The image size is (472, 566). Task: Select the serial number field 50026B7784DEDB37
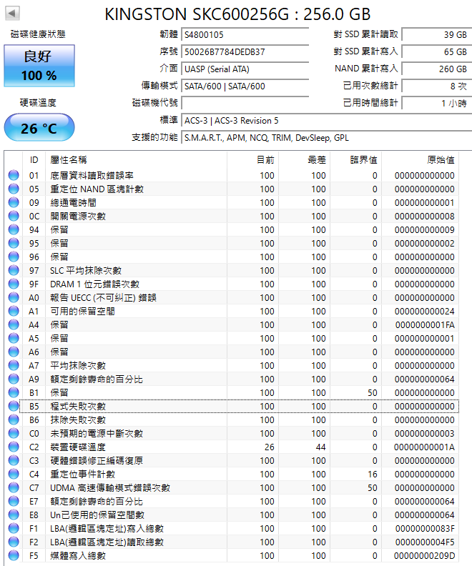click(x=245, y=52)
